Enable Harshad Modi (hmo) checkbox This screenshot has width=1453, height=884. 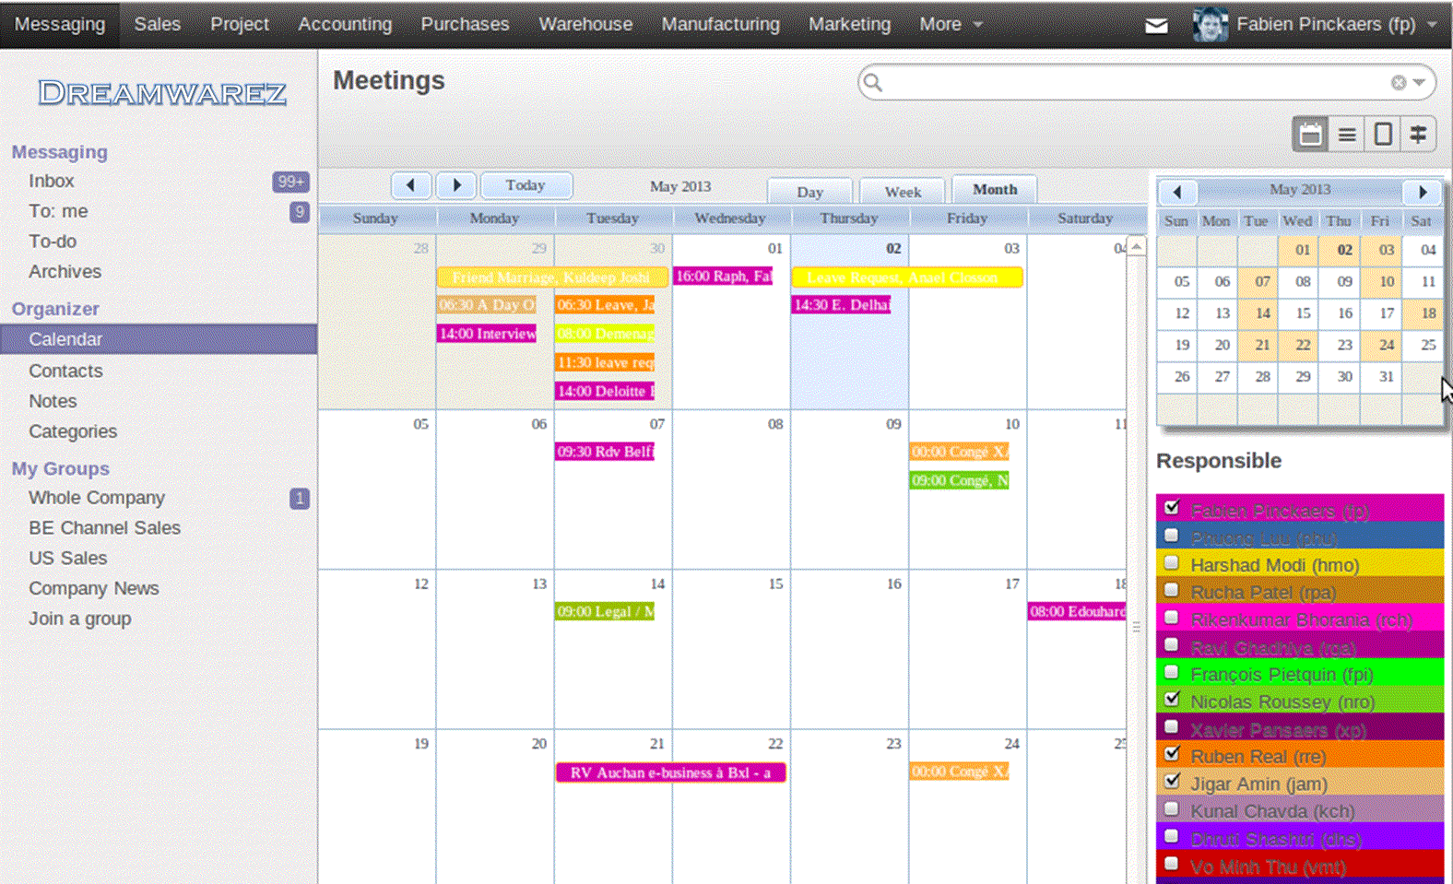(x=1172, y=562)
